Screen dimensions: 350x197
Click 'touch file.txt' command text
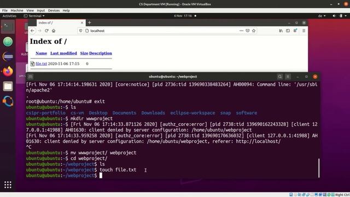click(x=118, y=170)
